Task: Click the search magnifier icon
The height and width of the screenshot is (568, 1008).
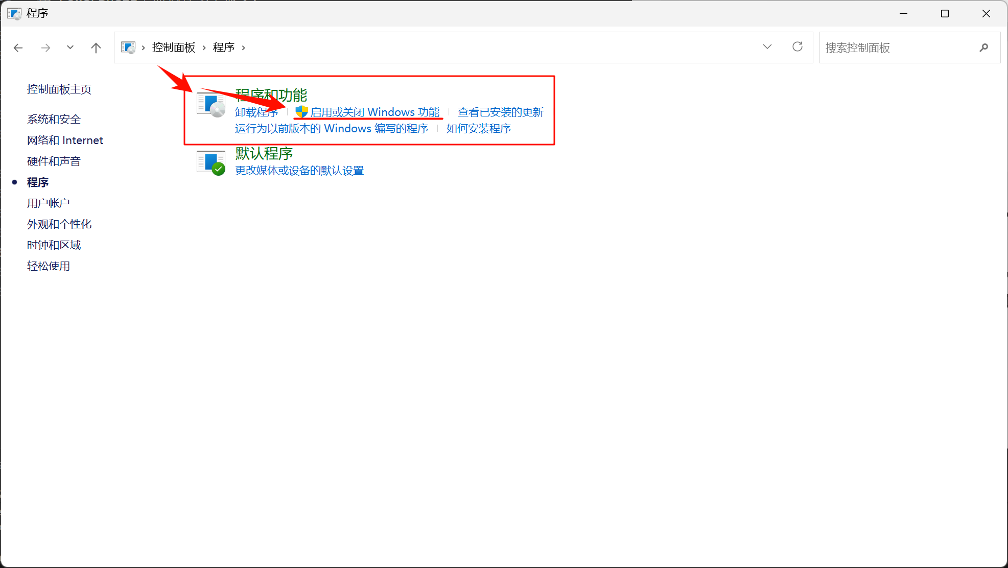Action: (x=984, y=48)
